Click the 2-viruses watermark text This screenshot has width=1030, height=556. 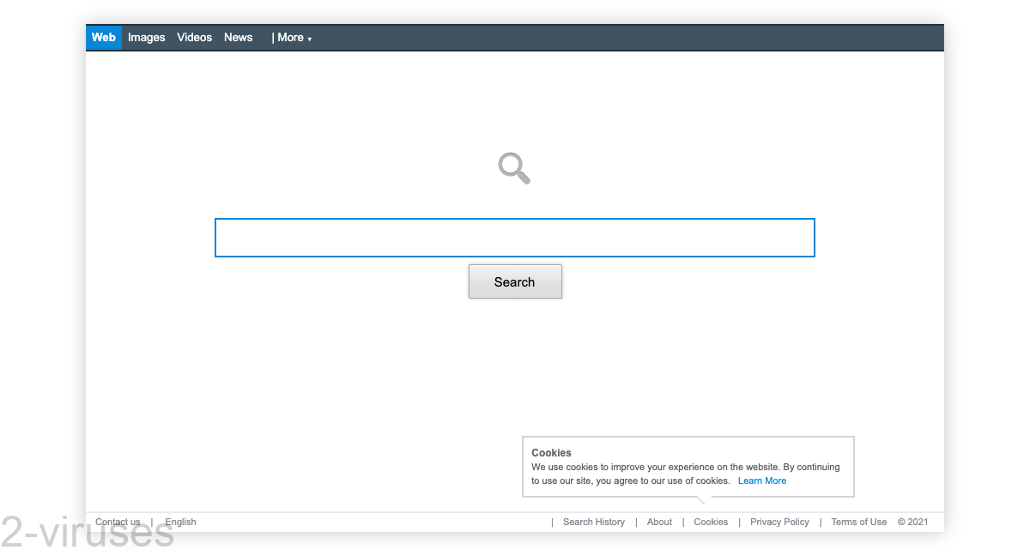[86, 532]
